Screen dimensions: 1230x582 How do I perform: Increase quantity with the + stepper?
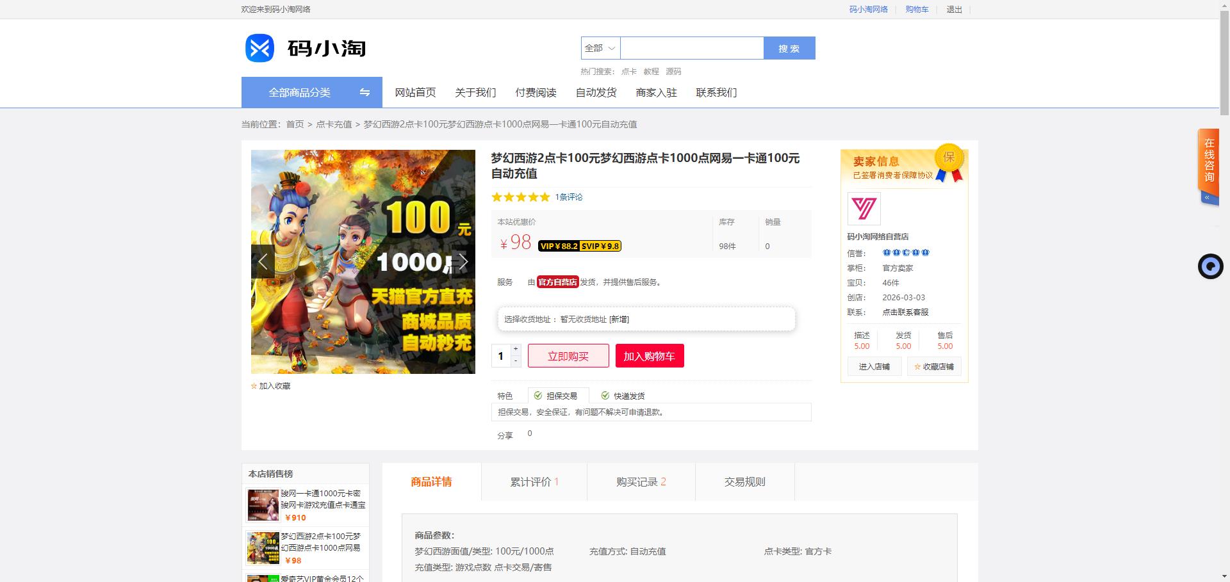pyautogui.click(x=514, y=350)
